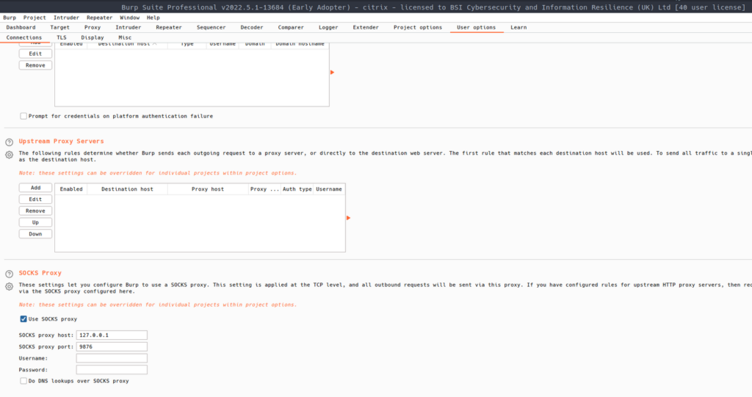
Task: Switch to the Repeater tab
Action: [x=169, y=27]
